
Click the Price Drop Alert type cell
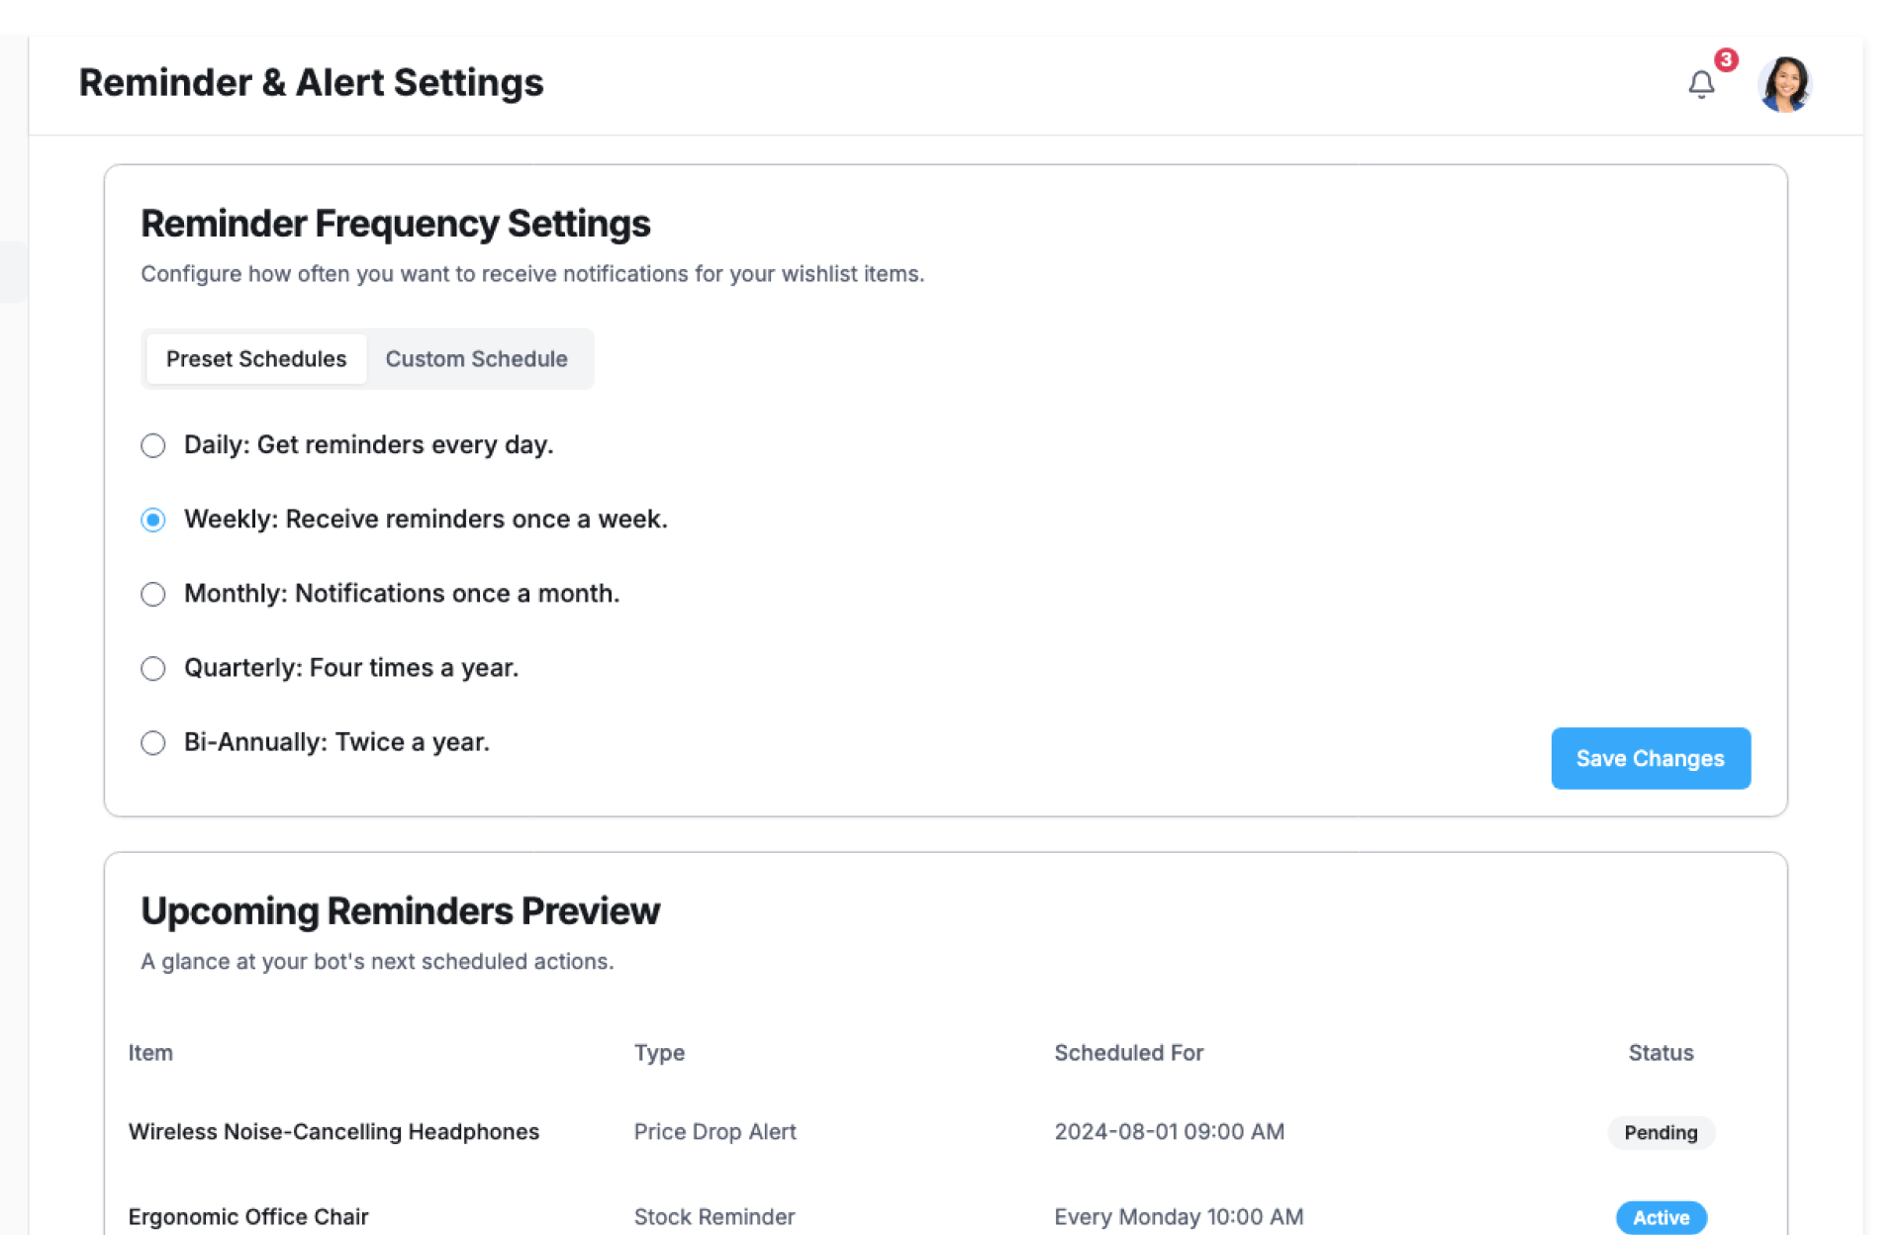(714, 1132)
